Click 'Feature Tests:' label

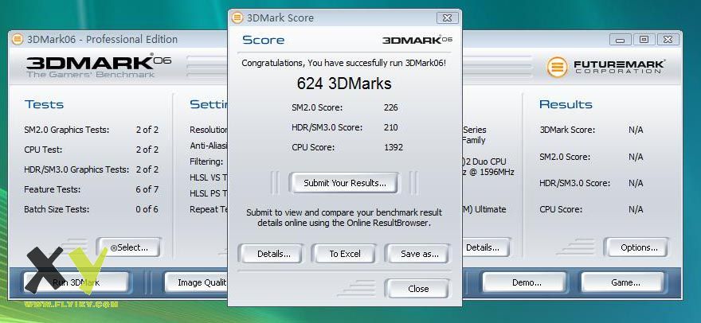tap(53, 189)
